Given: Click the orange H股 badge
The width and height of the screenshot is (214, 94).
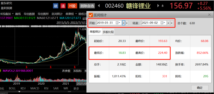Looking at the screenshot, I should click(x=72, y=6).
